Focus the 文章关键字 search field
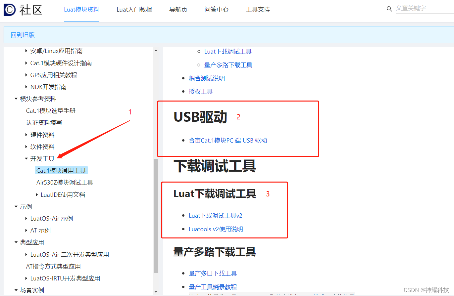 click(425, 8)
